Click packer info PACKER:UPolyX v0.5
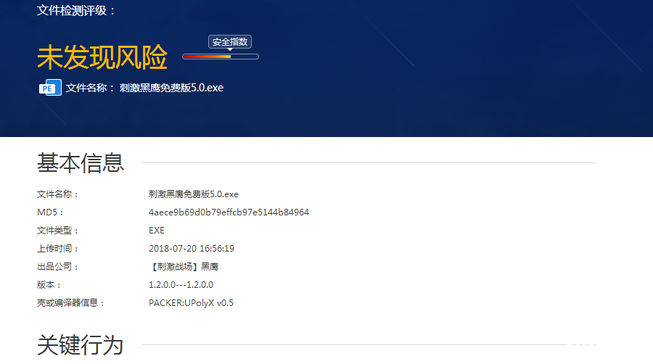 coord(191,303)
